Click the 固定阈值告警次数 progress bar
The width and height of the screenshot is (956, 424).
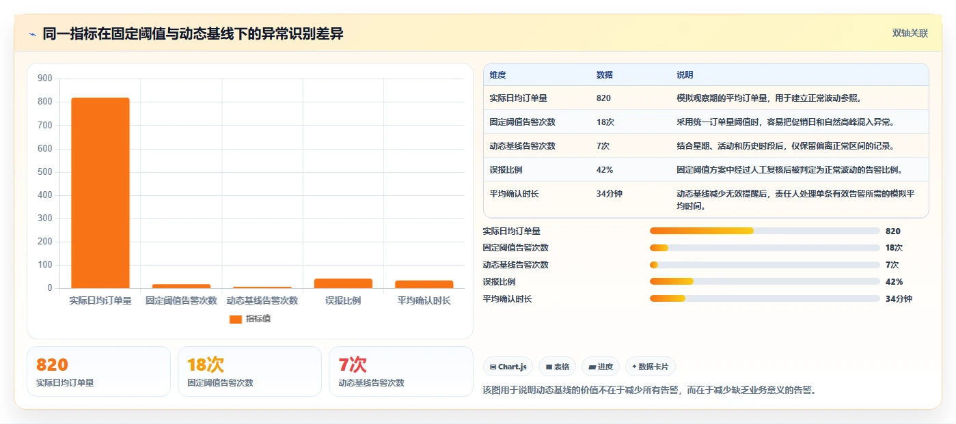tap(765, 248)
